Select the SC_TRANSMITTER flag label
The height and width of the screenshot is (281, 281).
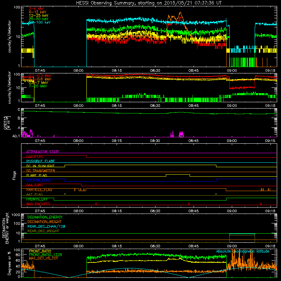coord(41,171)
